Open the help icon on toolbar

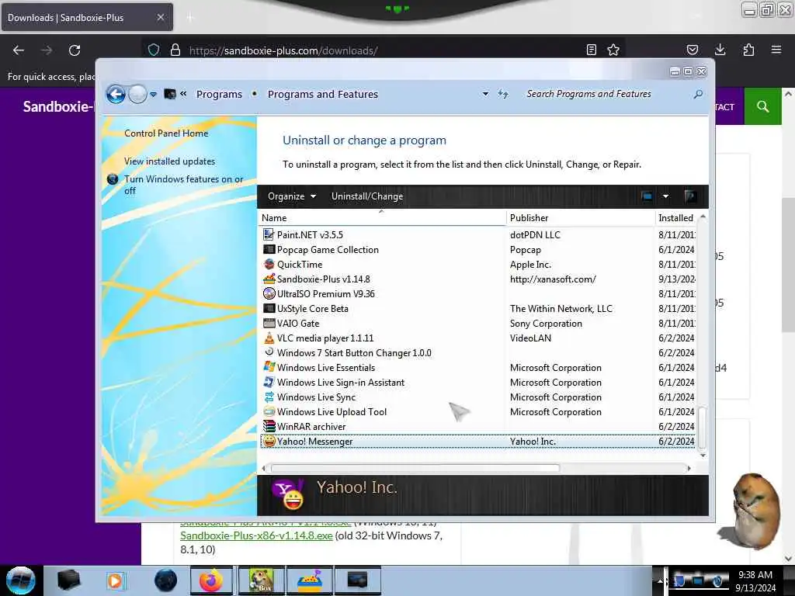point(689,196)
